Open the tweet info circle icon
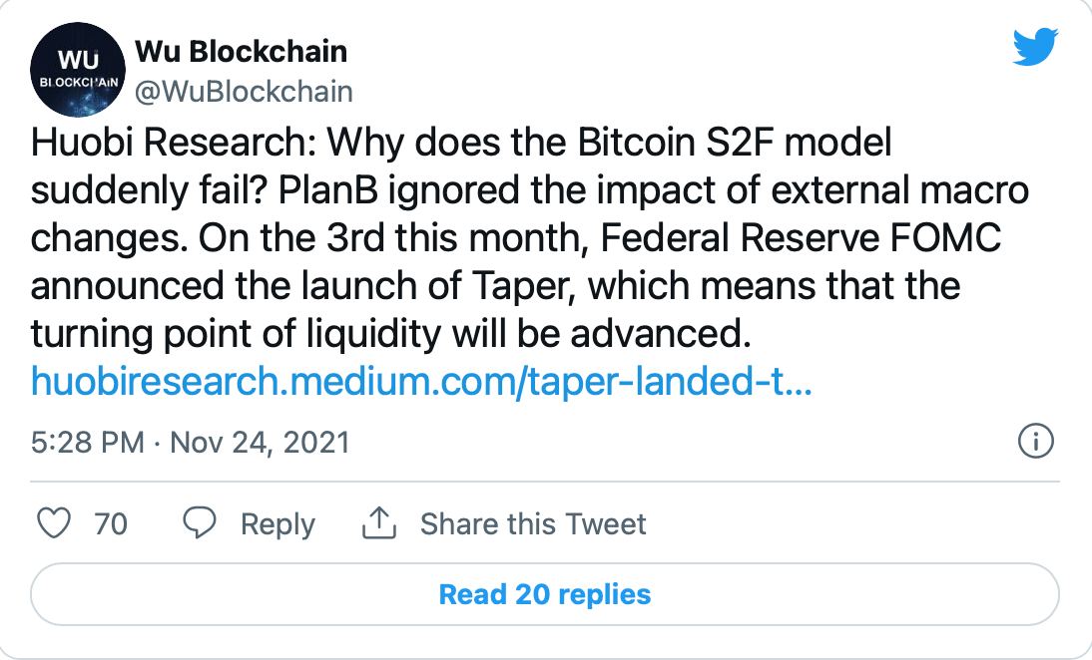 click(1035, 441)
